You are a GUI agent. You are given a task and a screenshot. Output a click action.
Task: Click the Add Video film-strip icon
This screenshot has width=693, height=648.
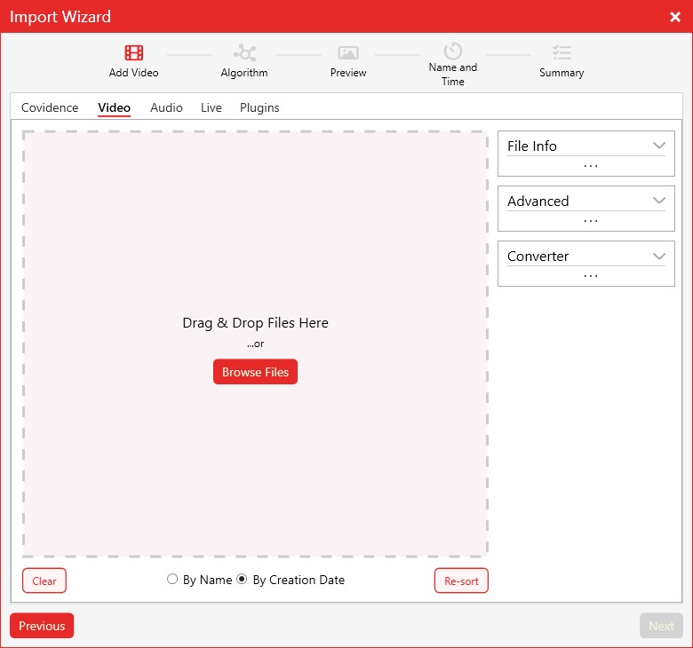(133, 52)
